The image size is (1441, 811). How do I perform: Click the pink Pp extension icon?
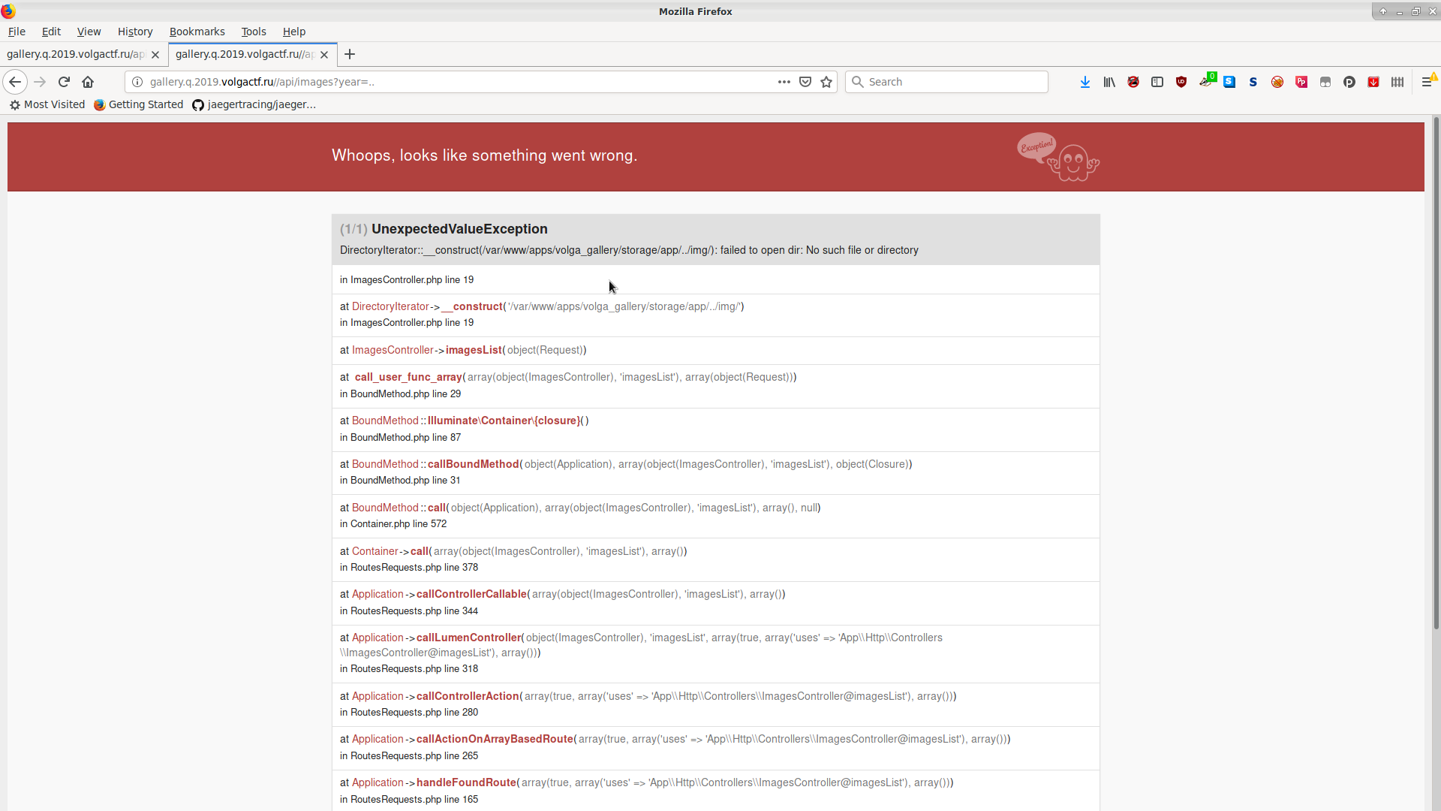(1301, 82)
